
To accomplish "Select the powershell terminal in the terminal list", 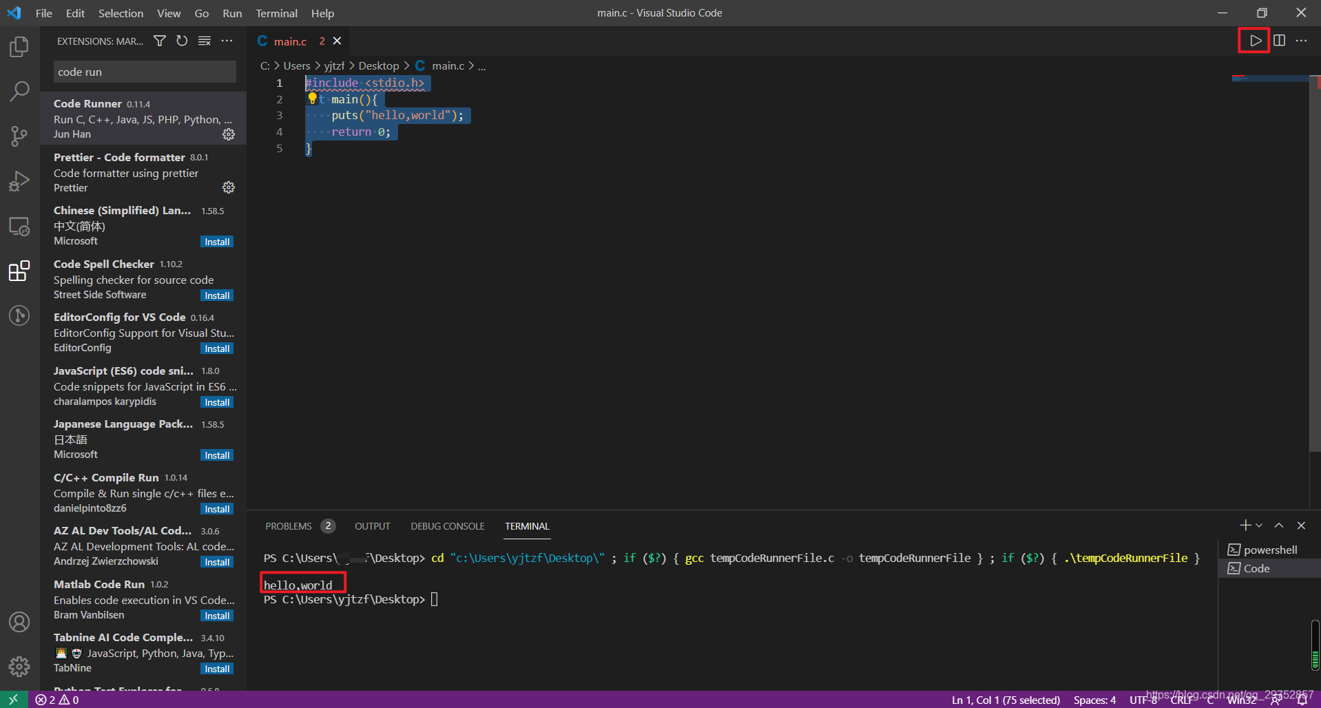I will (x=1269, y=549).
